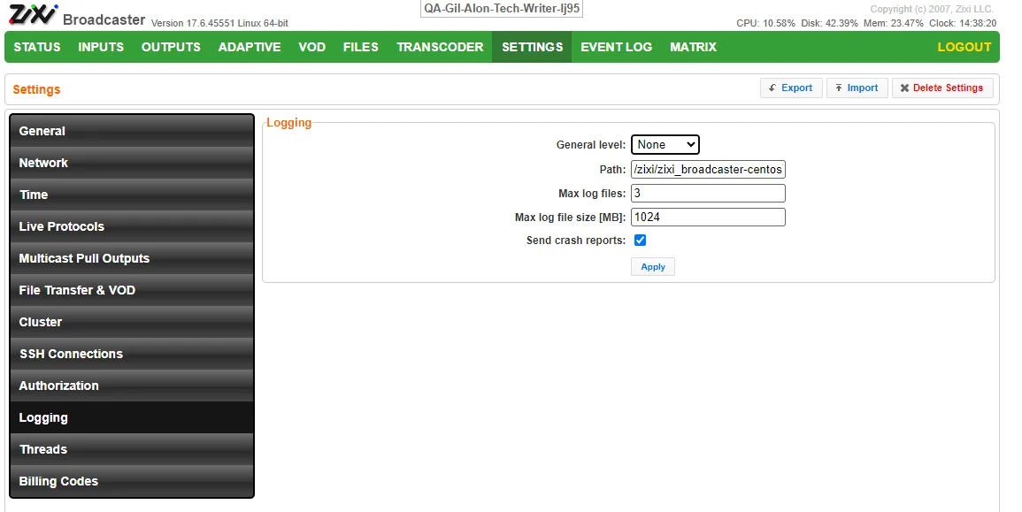Open the STATUS tab

tap(37, 47)
